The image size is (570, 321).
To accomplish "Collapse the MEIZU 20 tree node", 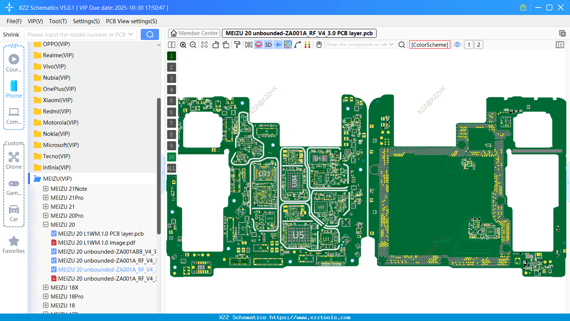I will (46, 224).
